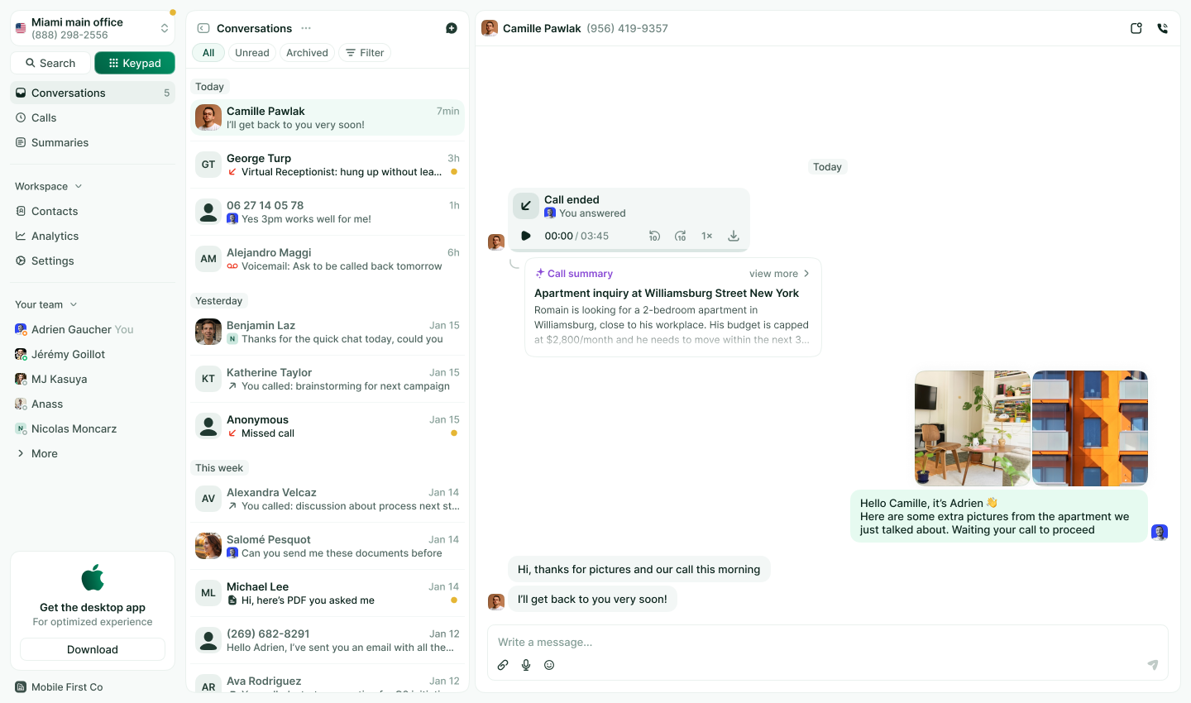The width and height of the screenshot is (1191, 703).
Task: Open Katherine Taylor conversation
Action: (328, 379)
